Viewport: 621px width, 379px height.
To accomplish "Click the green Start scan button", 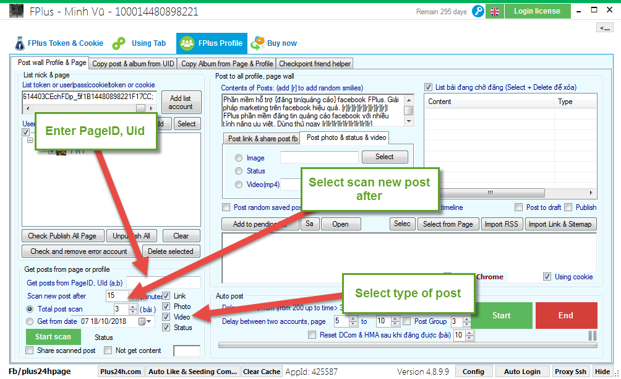I will pyautogui.click(x=53, y=337).
